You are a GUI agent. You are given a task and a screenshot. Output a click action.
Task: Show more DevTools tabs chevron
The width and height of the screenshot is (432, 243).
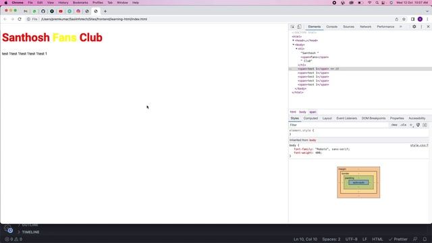[400, 27]
